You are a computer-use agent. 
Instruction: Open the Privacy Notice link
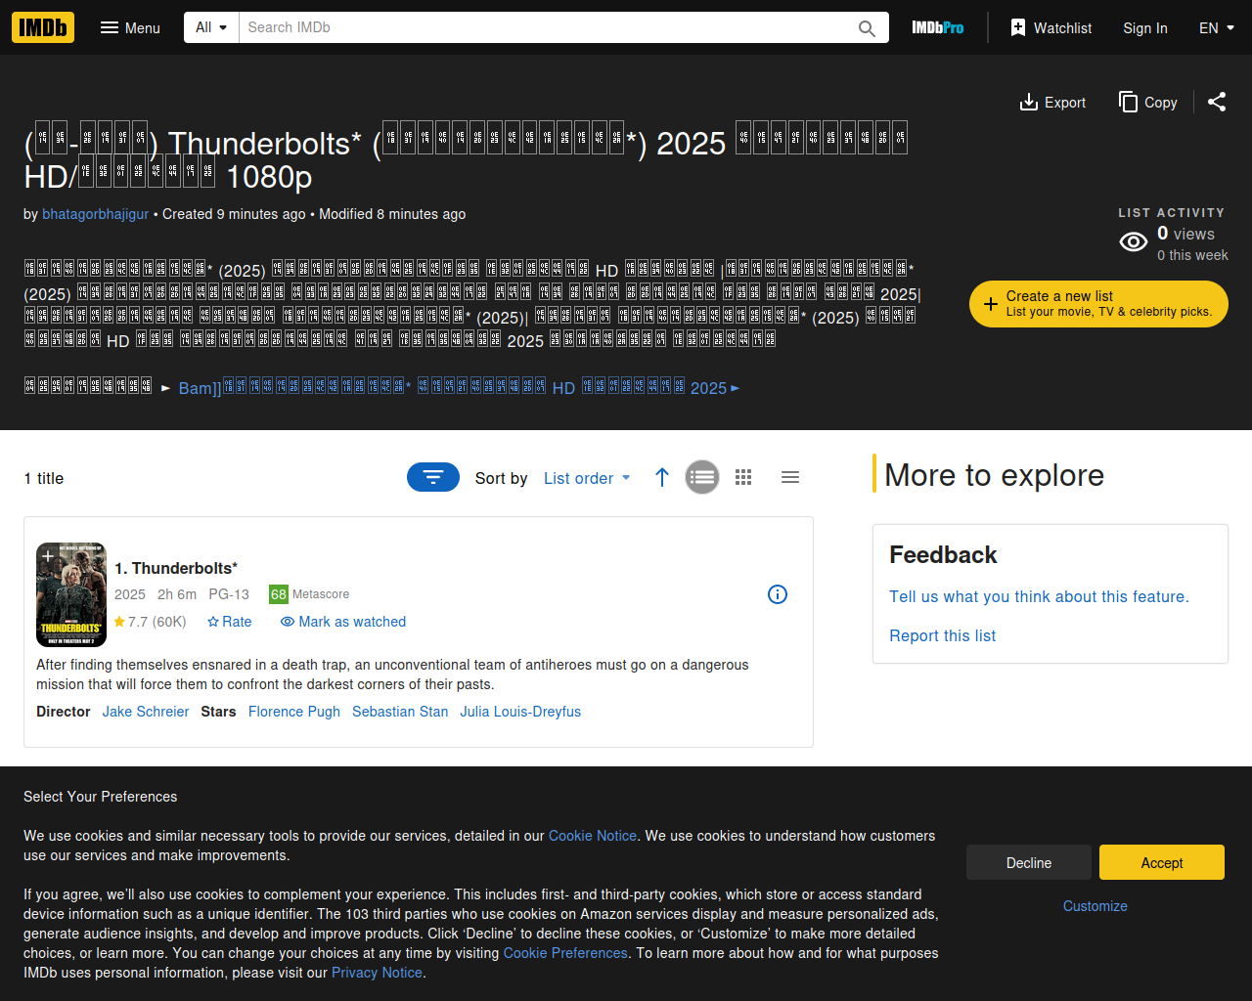(x=377, y=973)
